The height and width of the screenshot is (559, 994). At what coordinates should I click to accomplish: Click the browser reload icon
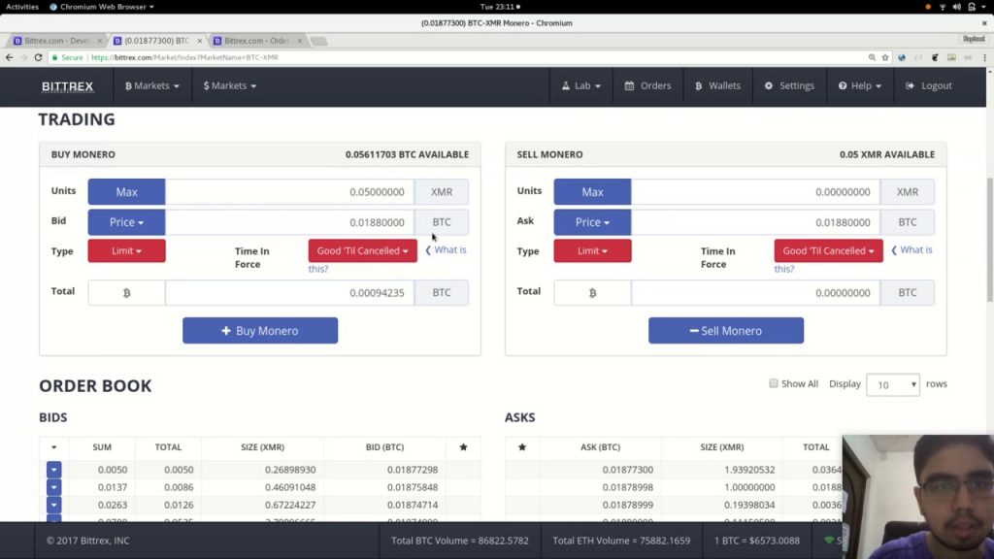click(38, 57)
